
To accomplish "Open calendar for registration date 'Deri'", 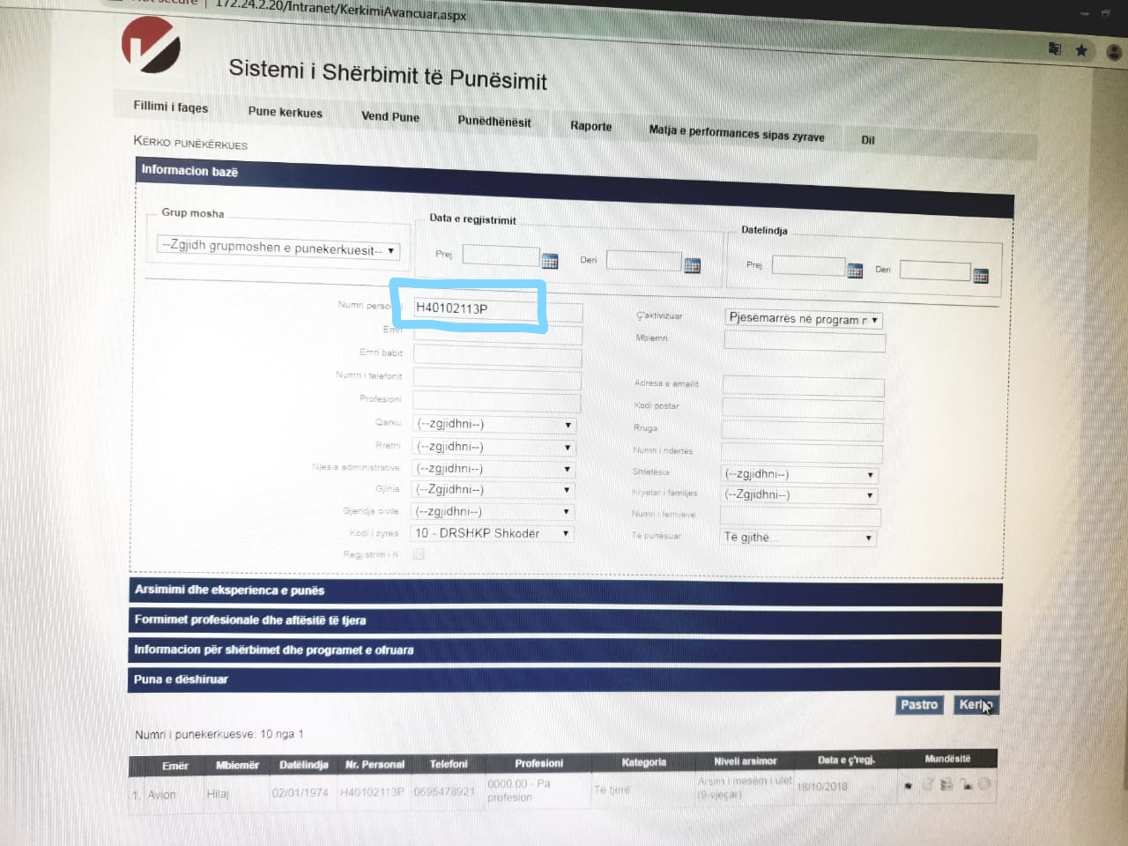I will point(693,265).
